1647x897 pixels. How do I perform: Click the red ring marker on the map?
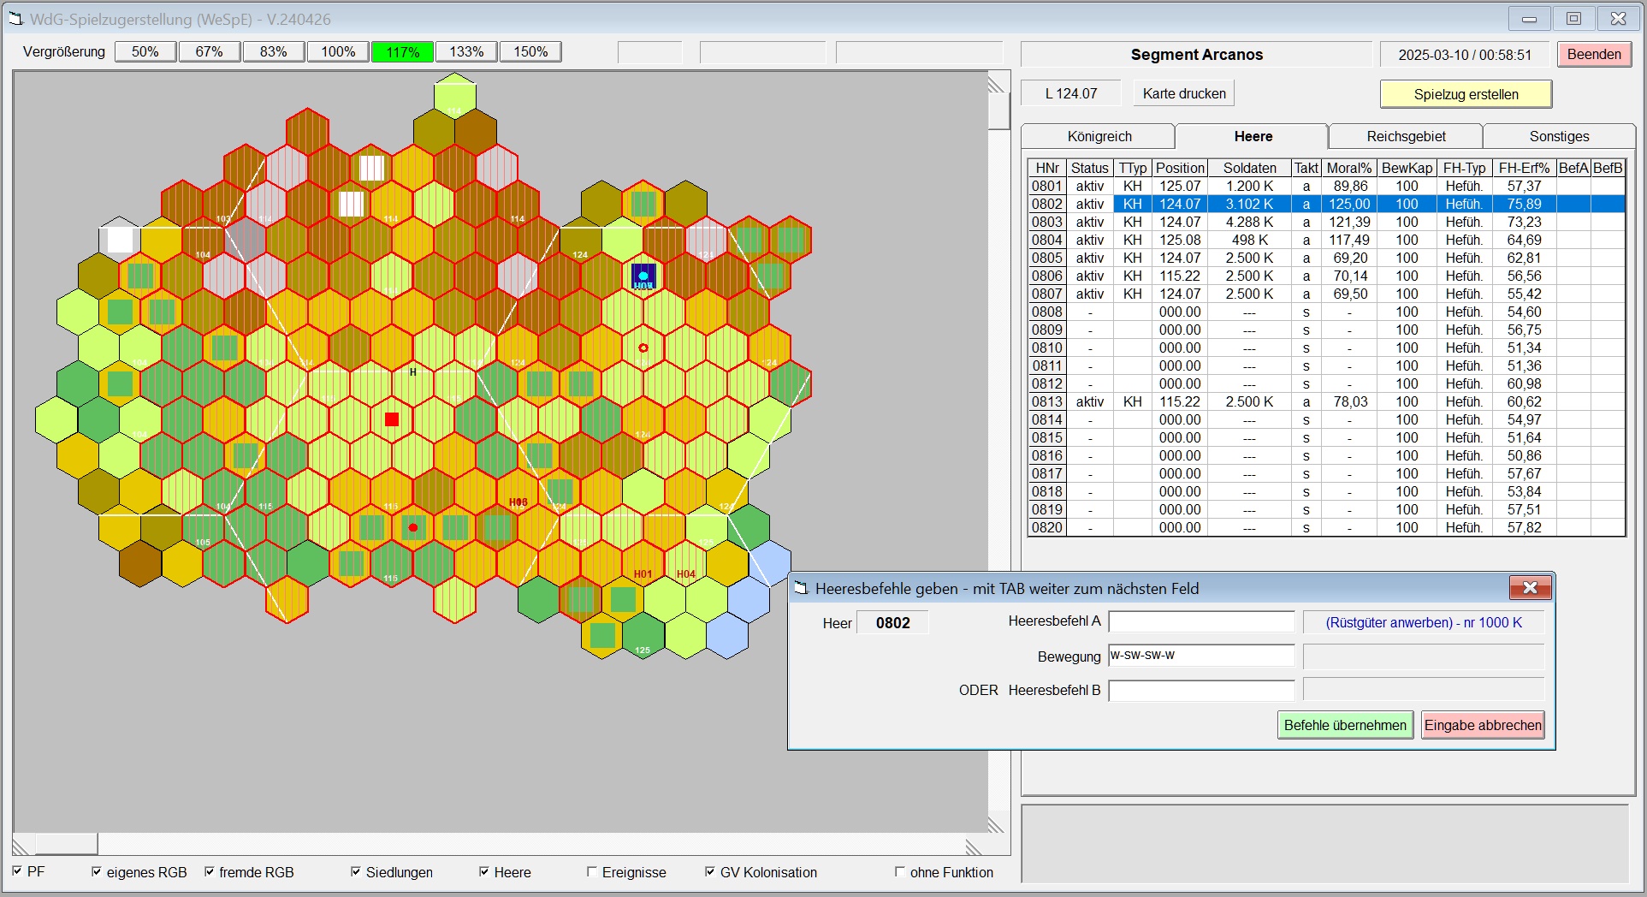pyautogui.click(x=643, y=348)
